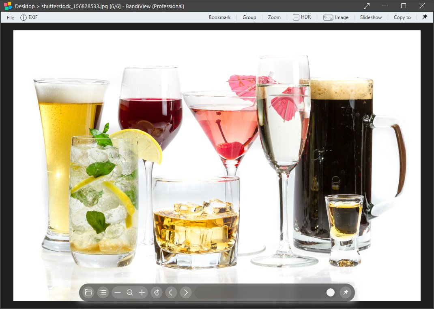Open the File menu
The width and height of the screenshot is (434, 309).
coord(11,17)
